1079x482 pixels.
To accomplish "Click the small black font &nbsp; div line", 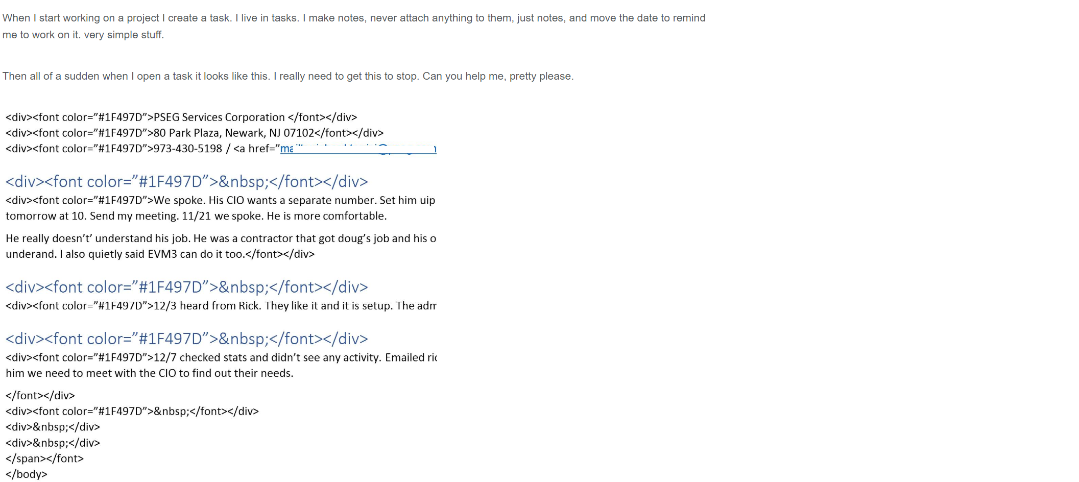I will 132,412.
